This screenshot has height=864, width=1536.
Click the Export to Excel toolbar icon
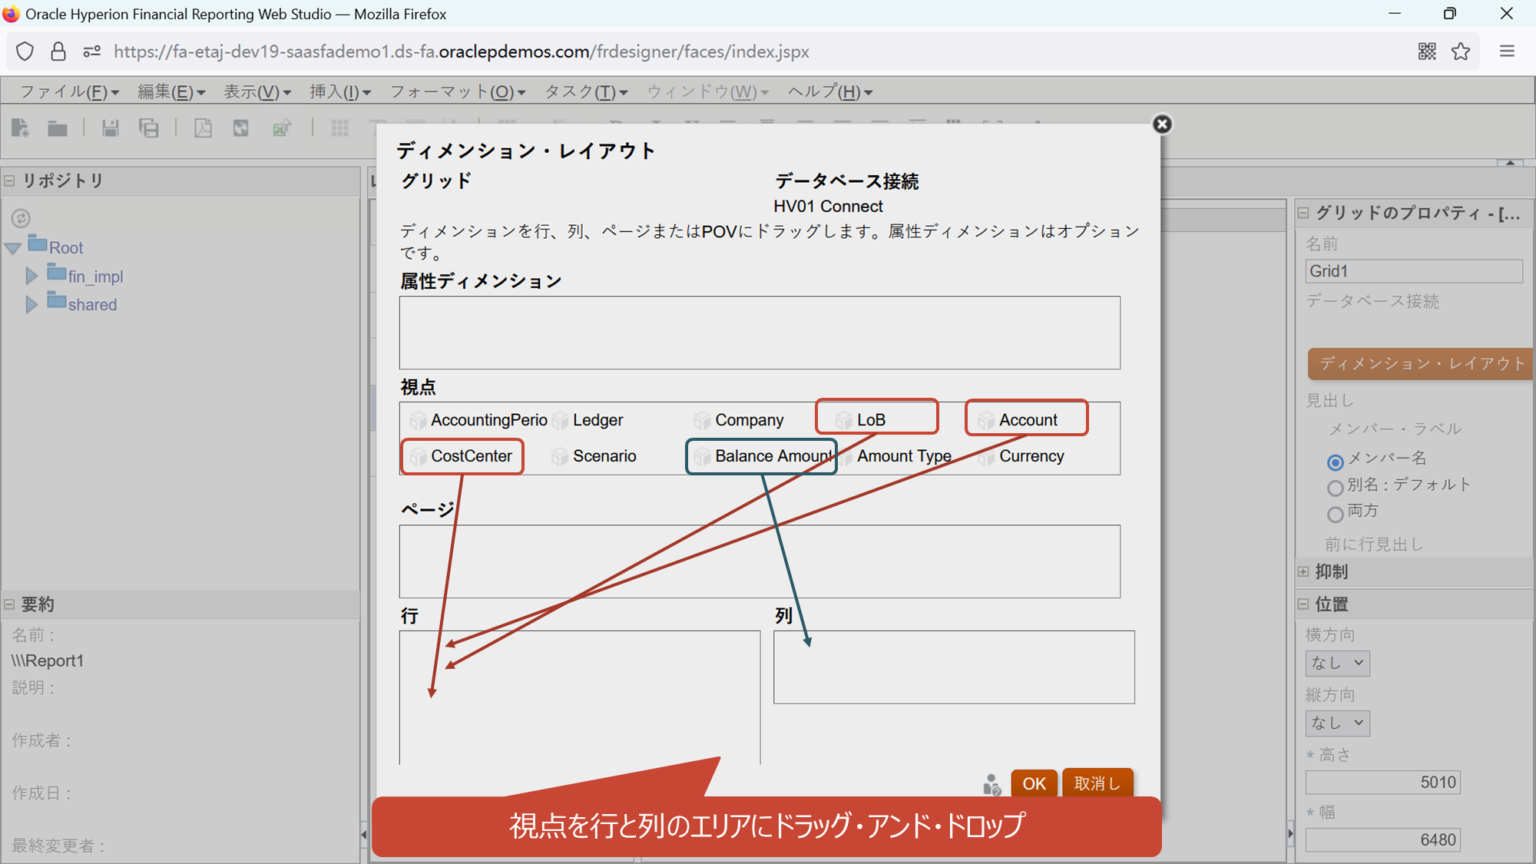click(282, 128)
